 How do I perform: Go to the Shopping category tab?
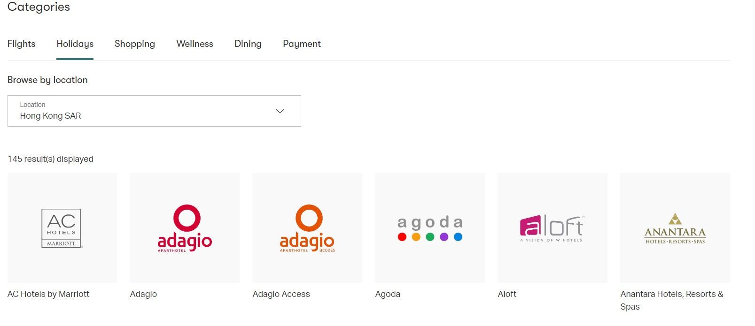tap(135, 44)
